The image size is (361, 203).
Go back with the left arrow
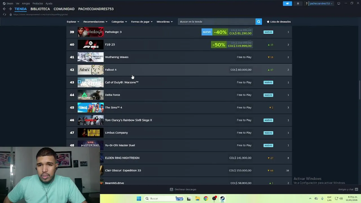point(4,9)
